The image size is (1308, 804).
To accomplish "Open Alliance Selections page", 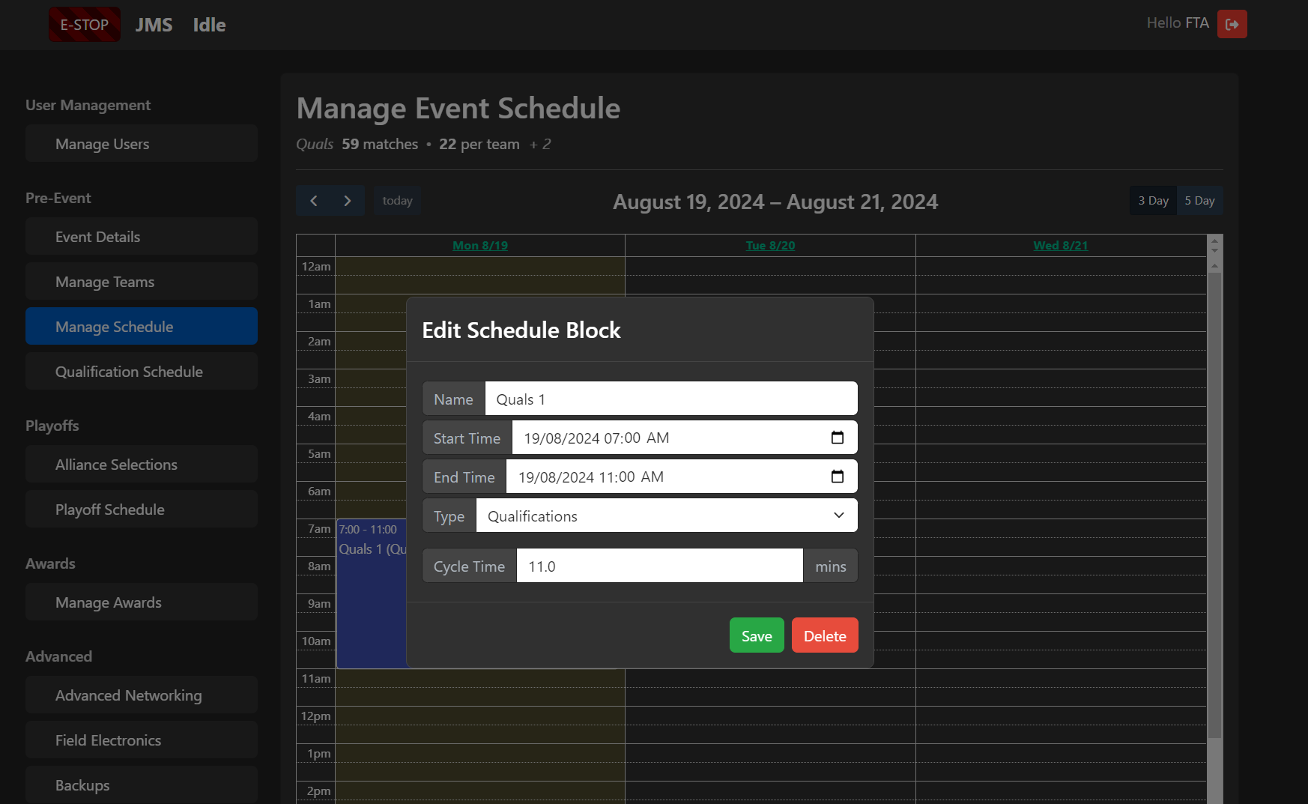I will click(x=142, y=465).
